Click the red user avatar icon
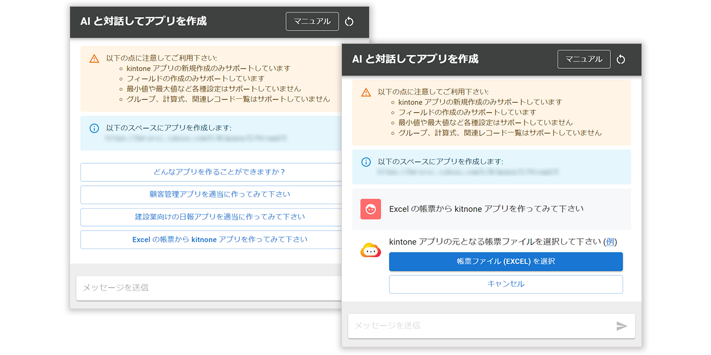 (370, 209)
